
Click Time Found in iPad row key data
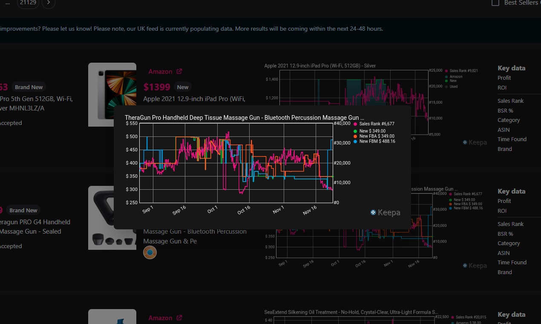pyautogui.click(x=512, y=139)
